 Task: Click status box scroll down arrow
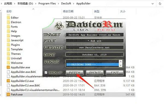coord(121,65)
